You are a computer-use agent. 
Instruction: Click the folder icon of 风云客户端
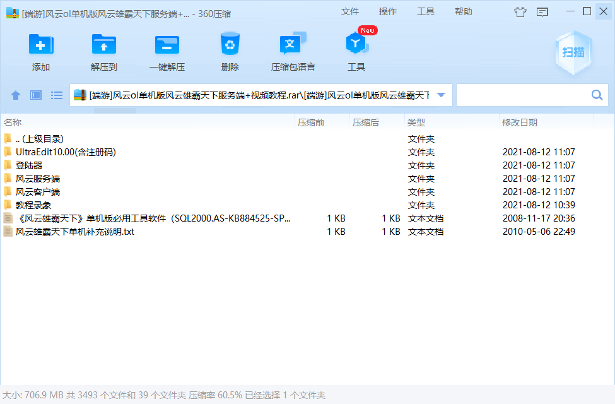(8, 192)
